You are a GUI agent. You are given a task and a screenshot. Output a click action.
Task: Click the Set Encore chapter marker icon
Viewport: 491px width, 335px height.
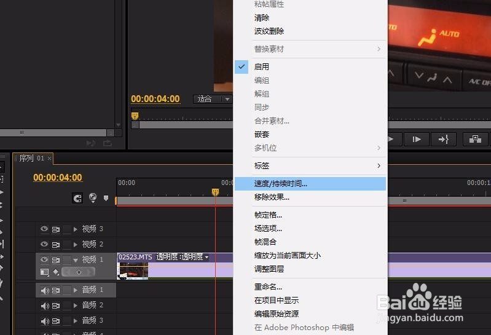(x=93, y=198)
